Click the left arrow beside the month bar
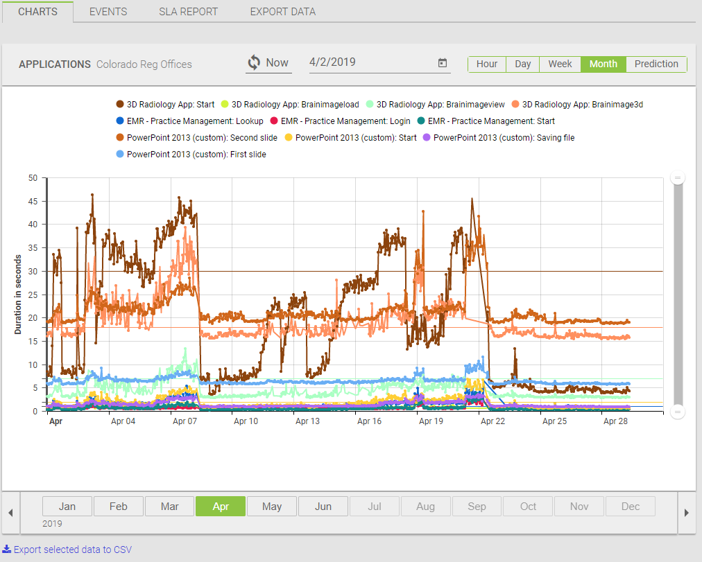702x562 pixels. (x=10, y=512)
